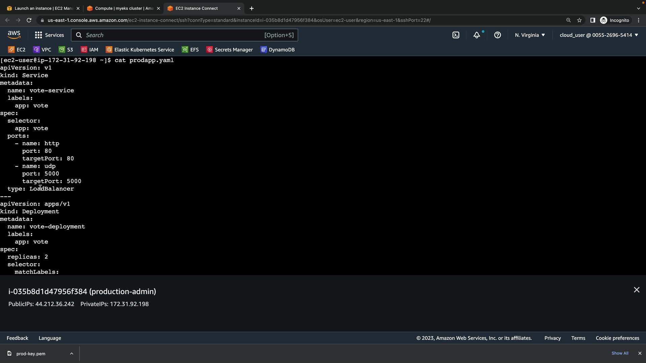
Task: Open the help question mark icon
Action: tap(498, 35)
